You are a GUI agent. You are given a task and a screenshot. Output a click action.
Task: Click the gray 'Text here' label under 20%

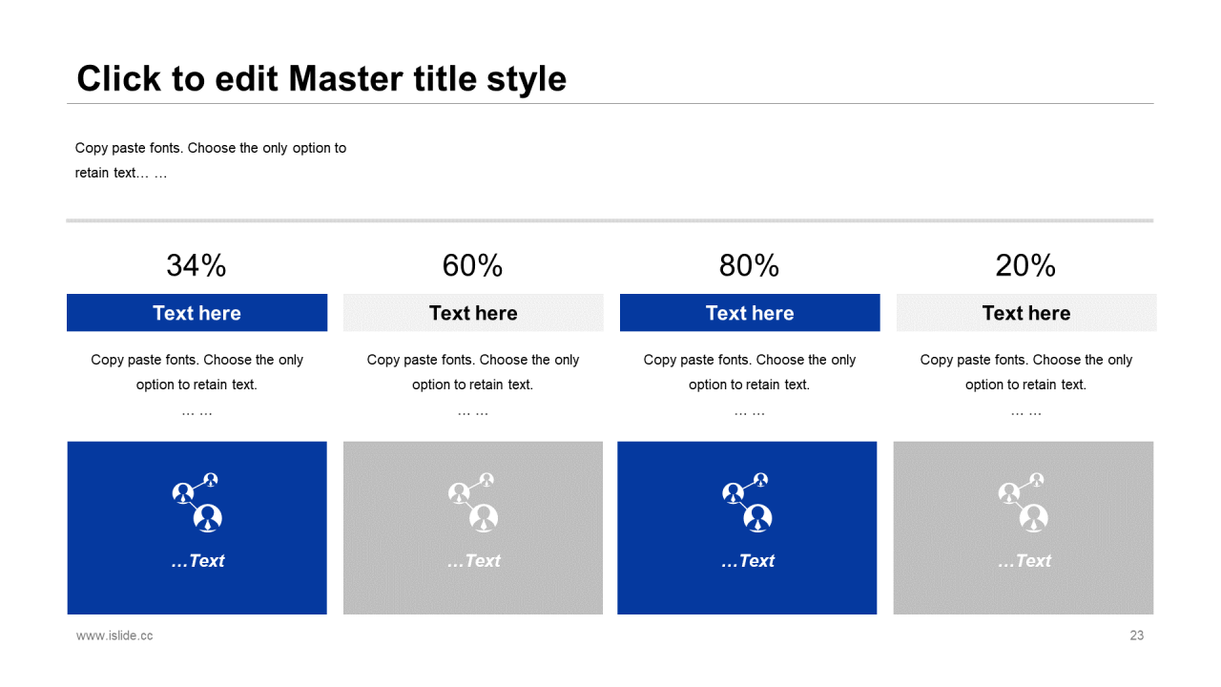(x=1026, y=313)
